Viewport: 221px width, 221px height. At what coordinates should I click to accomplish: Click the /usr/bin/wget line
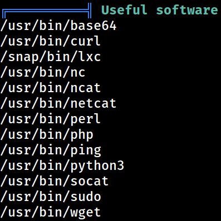[51, 213]
